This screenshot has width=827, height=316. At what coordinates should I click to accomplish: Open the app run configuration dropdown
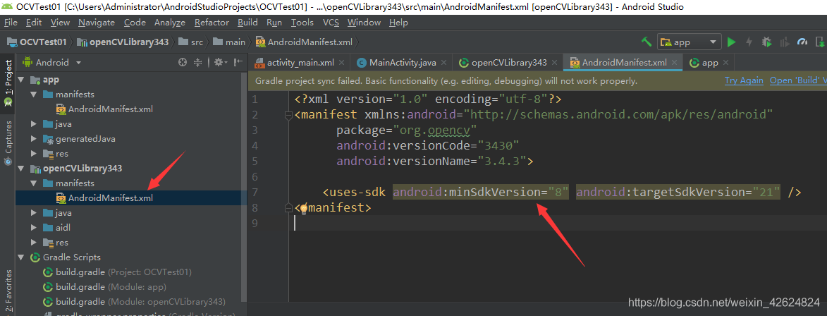click(x=689, y=42)
